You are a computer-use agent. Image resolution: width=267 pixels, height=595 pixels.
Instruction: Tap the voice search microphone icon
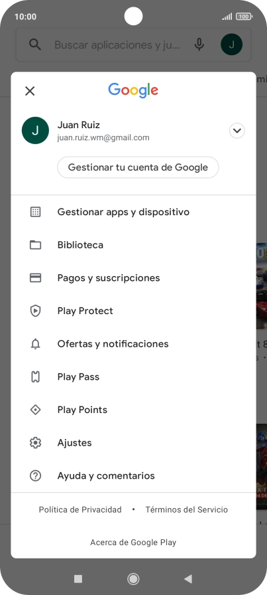pyautogui.click(x=199, y=44)
